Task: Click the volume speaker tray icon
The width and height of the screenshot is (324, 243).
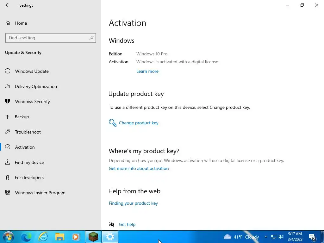Action: [x=281, y=237]
